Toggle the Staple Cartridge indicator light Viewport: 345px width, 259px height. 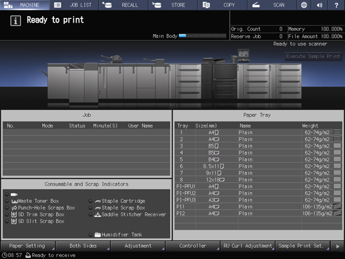click(90, 201)
